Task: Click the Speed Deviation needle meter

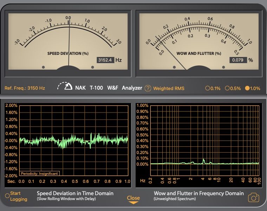Action: pyautogui.click(x=68, y=41)
